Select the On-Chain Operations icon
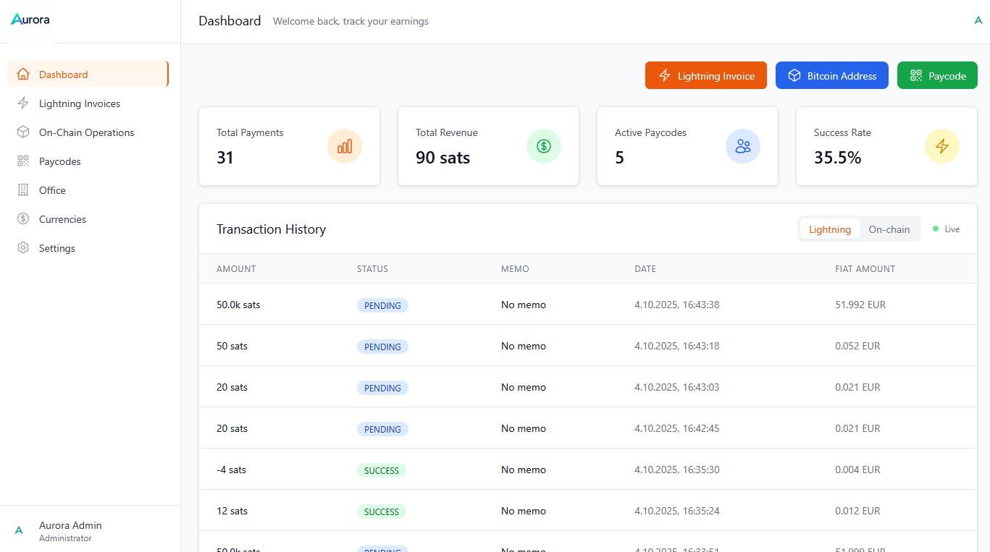 [x=22, y=132]
